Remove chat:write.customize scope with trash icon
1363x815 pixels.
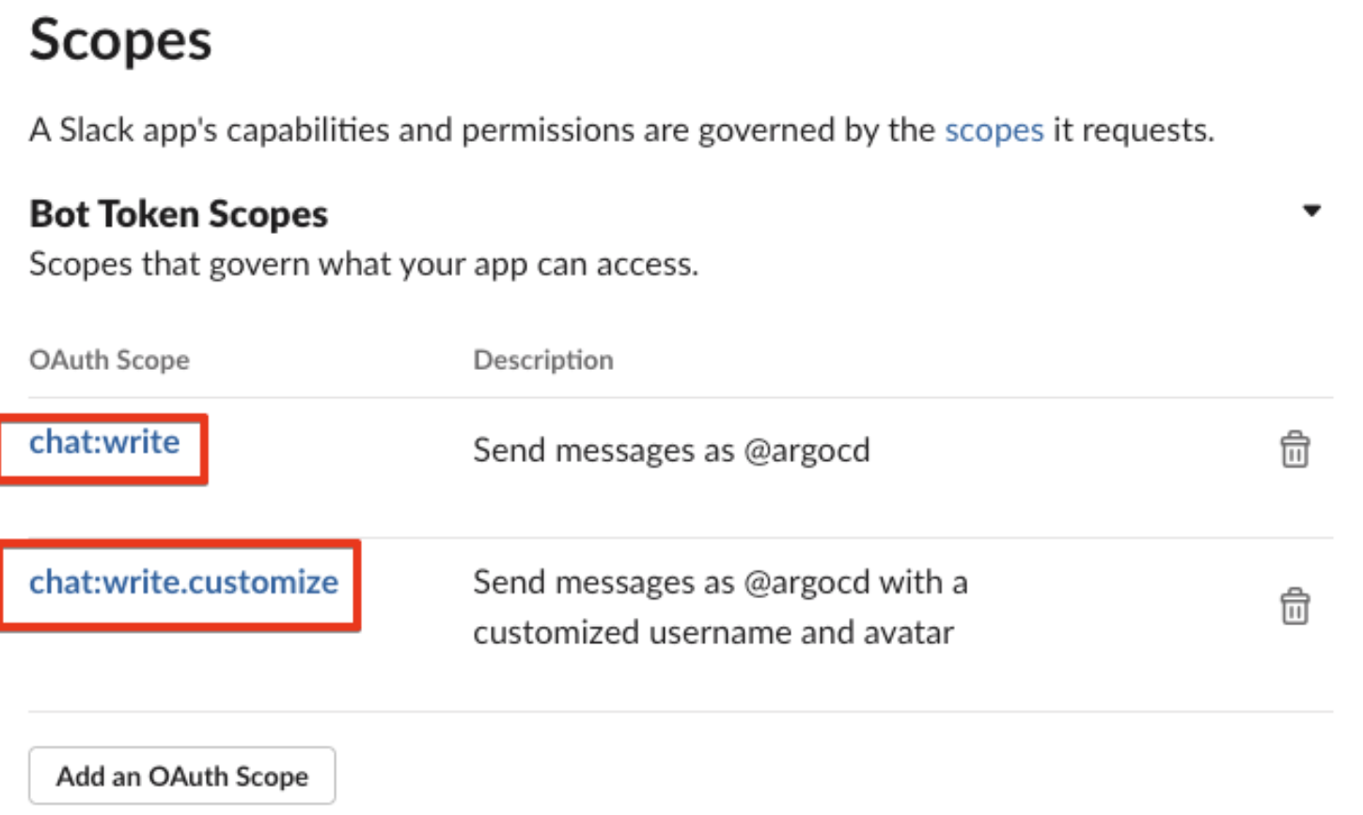click(x=1294, y=606)
